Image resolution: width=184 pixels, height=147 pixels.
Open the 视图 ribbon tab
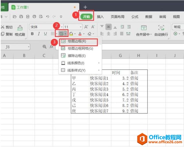[x=176, y=17]
